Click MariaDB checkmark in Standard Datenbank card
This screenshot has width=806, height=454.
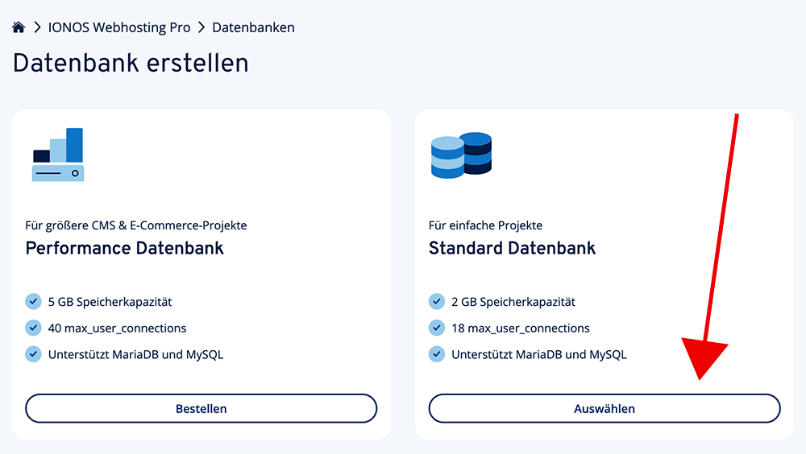436,353
